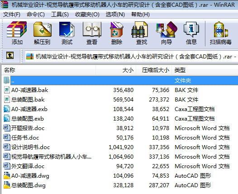
Task: Click icon of A0-减速器.bak file
Action: [7, 90]
